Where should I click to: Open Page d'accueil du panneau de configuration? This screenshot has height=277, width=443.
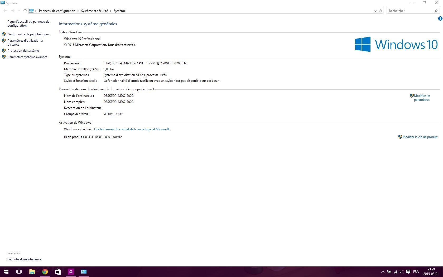(x=28, y=23)
